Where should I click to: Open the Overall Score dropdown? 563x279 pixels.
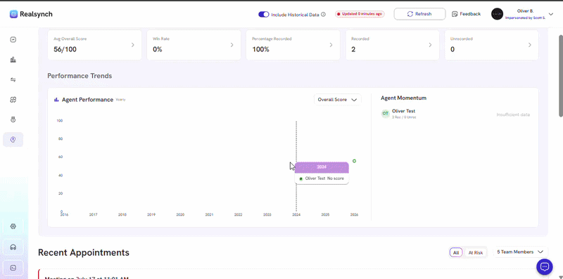(x=338, y=100)
